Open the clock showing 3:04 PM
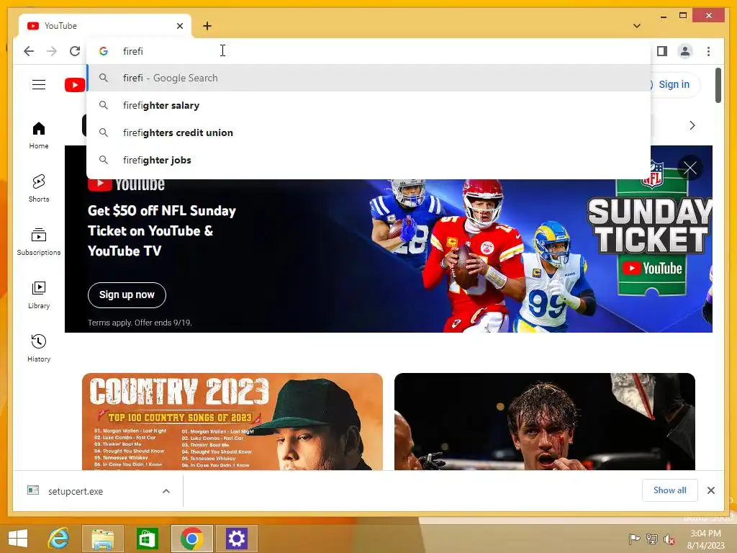The height and width of the screenshot is (553, 737). (705, 539)
